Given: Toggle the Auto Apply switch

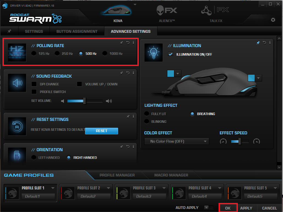Looking at the screenshot, I should click(209, 208).
